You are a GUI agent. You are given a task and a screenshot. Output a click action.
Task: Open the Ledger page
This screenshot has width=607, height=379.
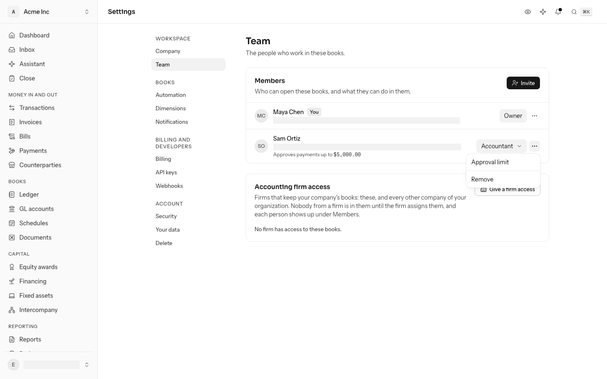48,195
